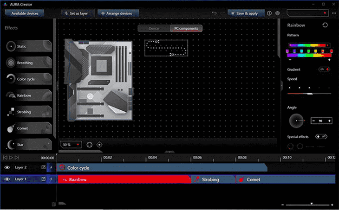
Task: Reset Rainbow settings with the refresh icon
Action: tap(325, 25)
